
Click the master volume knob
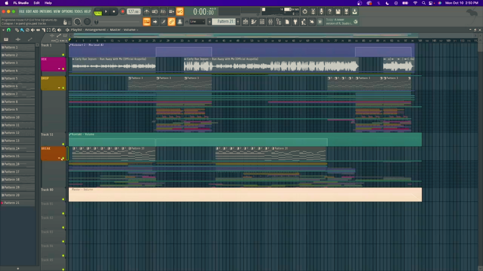pos(77,22)
